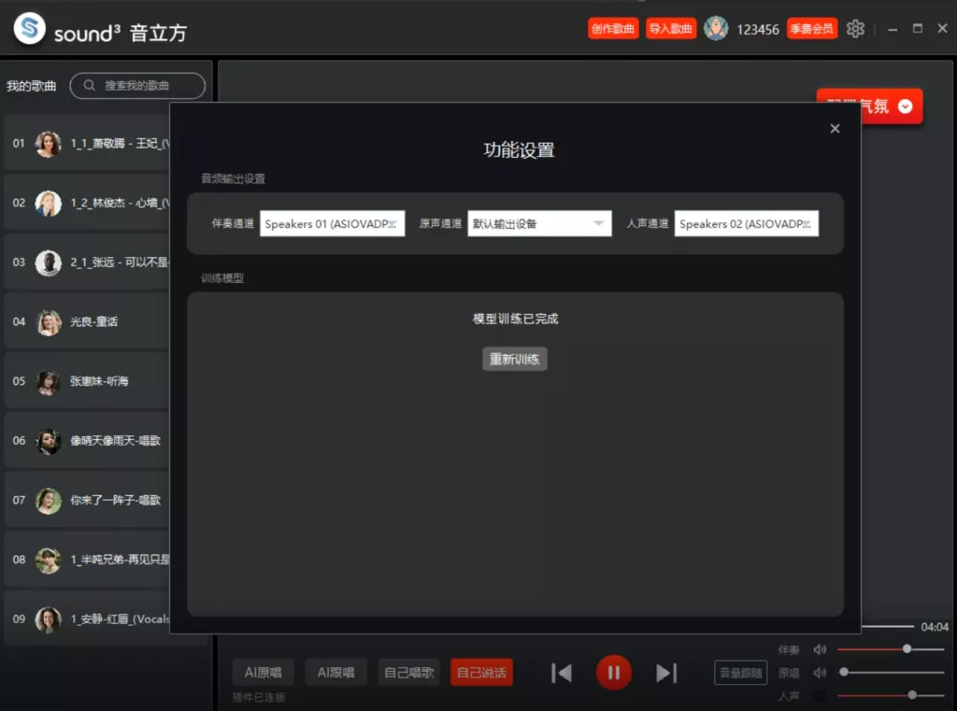Switch to AI跟唱 mode
This screenshot has width=957, height=711.
click(x=336, y=673)
